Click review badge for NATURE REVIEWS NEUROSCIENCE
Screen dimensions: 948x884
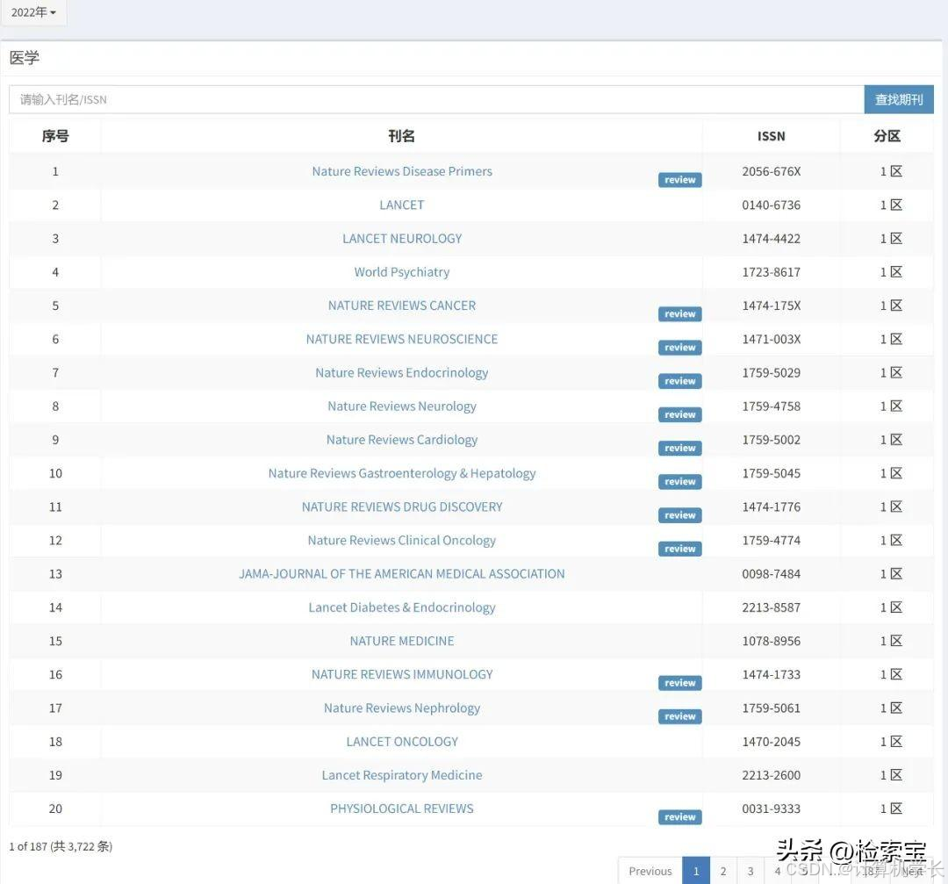tap(679, 348)
